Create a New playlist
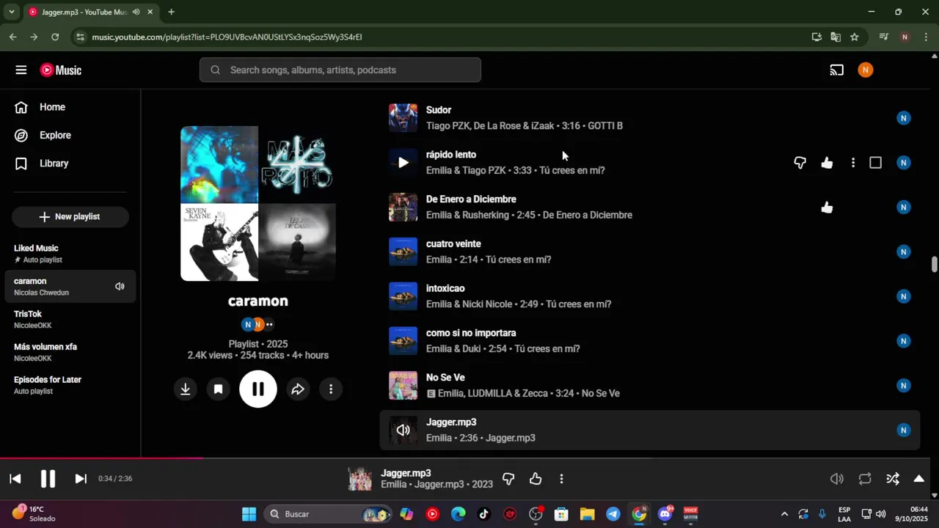 [70, 217]
